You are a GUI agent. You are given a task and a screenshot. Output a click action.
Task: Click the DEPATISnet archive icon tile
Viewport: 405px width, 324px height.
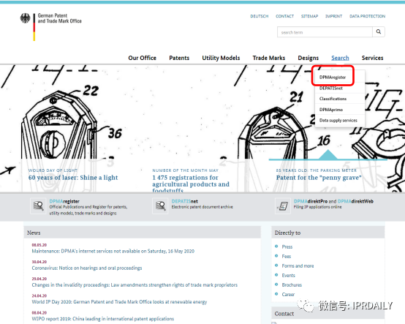coord(160,206)
